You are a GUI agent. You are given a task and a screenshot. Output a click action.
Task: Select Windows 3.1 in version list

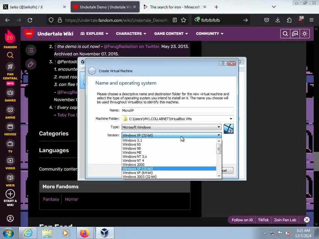169,140
